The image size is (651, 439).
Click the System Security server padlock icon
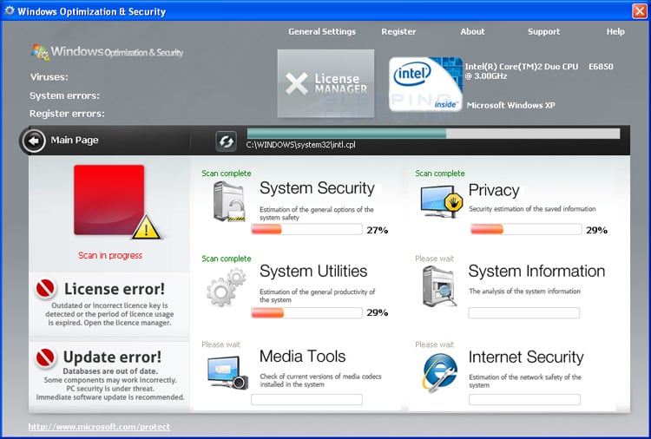[x=229, y=201]
